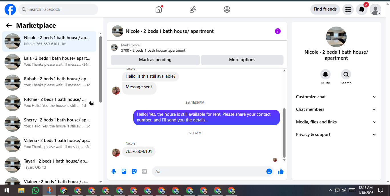
Task: Open the GIF picker
Action: [x=144, y=171]
